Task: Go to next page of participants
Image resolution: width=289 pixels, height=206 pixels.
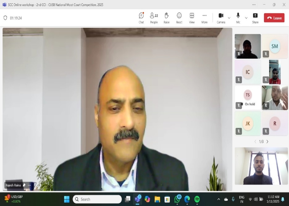Action: (x=267, y=142)
